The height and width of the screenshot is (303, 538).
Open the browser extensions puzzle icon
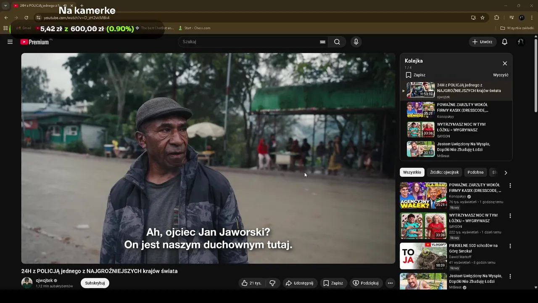497,18
